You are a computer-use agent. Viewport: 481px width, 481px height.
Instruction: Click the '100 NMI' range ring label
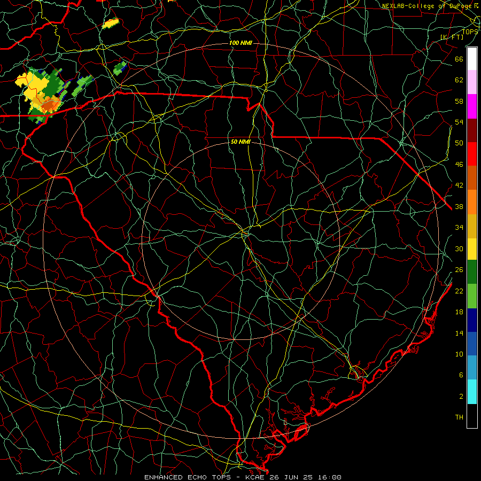pos(240,43)
